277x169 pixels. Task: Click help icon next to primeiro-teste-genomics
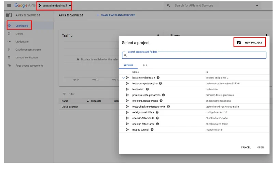coord(163,95)
